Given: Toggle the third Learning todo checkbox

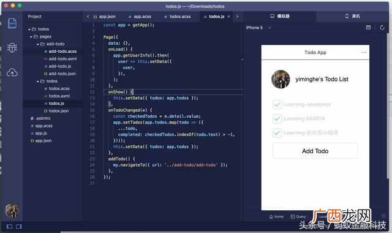Looking at the screenshot, I should (277, 133).
